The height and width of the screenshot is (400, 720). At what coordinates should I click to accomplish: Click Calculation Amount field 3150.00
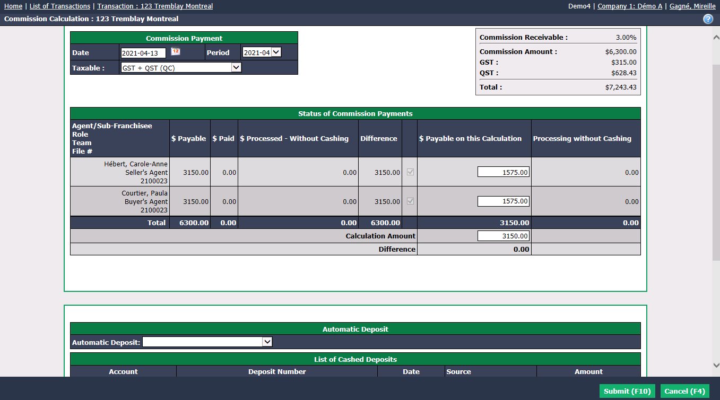504,236
